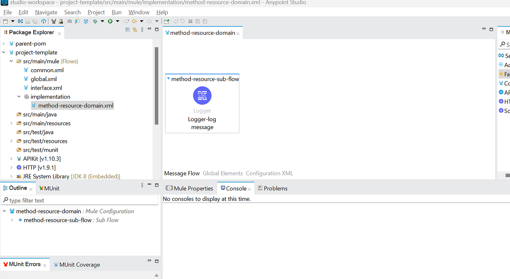Click the Collapse All icon in Package Explorer
The image size is (510, 279).
(x=127, y=29)
